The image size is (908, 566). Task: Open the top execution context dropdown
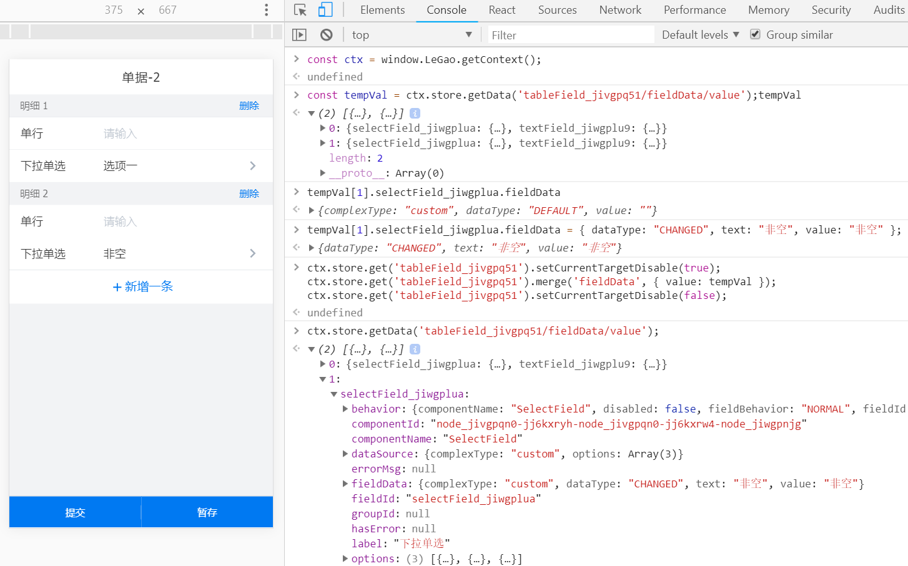[x=412, y=35]
